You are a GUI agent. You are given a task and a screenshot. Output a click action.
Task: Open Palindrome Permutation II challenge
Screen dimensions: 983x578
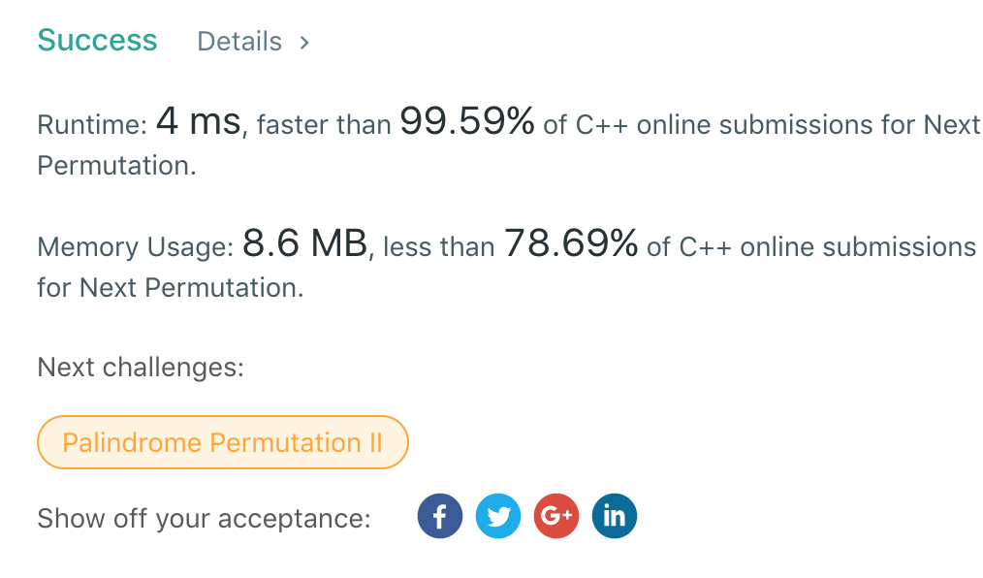click(222, 443)
